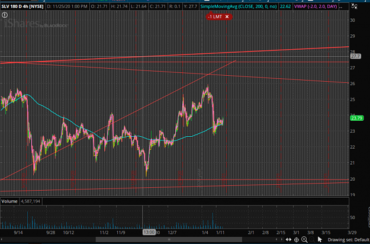
Task: Cancel the -1 LMT order with X
Action: (227, 17)
